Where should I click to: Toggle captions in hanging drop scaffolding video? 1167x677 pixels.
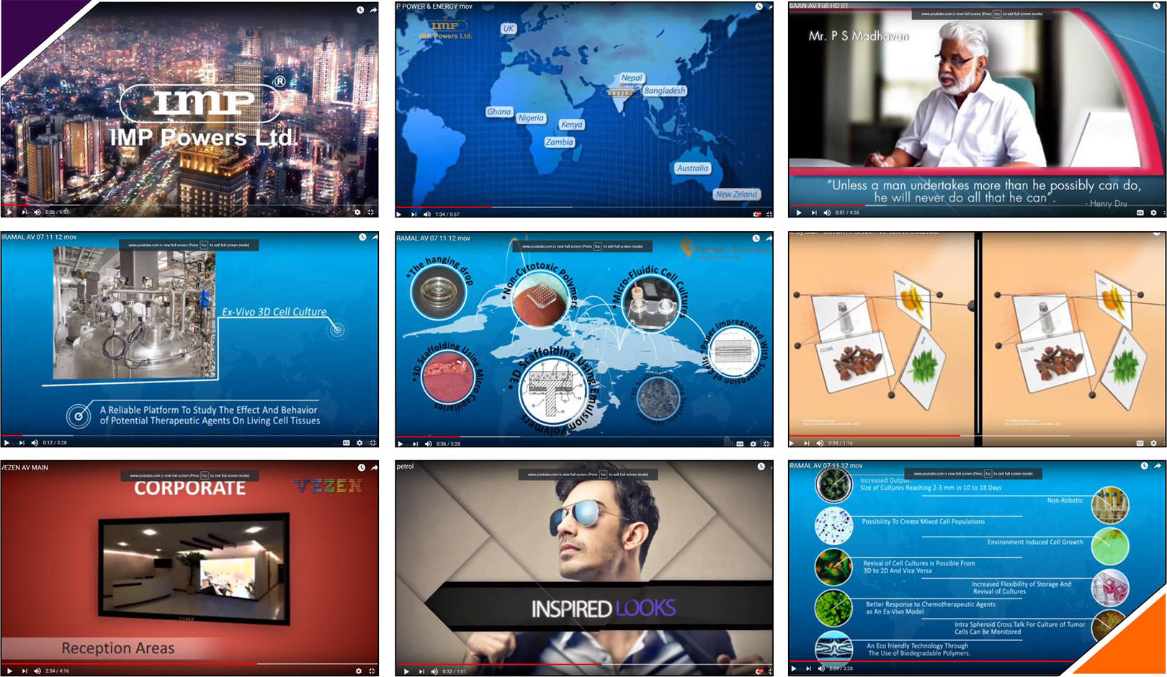(740, 444)
